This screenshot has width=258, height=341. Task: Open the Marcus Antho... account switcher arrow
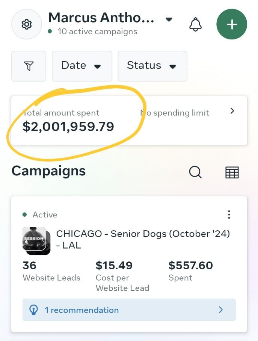click(169, 20)
